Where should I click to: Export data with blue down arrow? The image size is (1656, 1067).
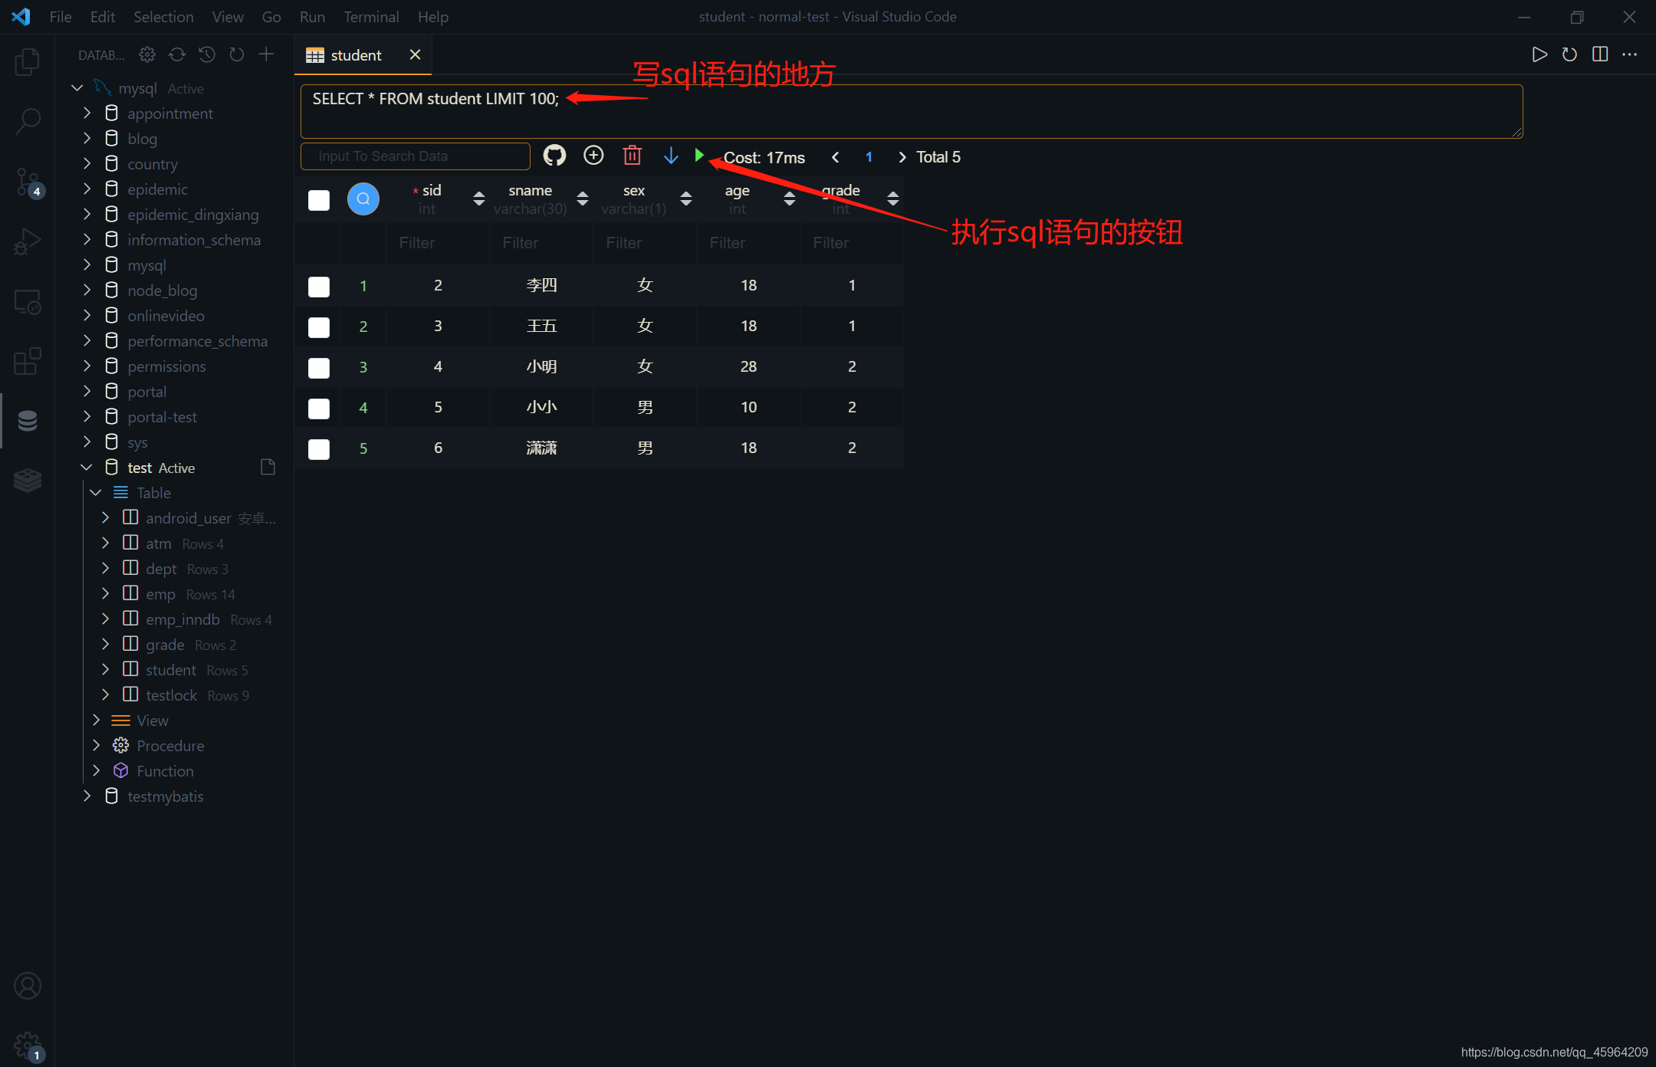(671, 156)
